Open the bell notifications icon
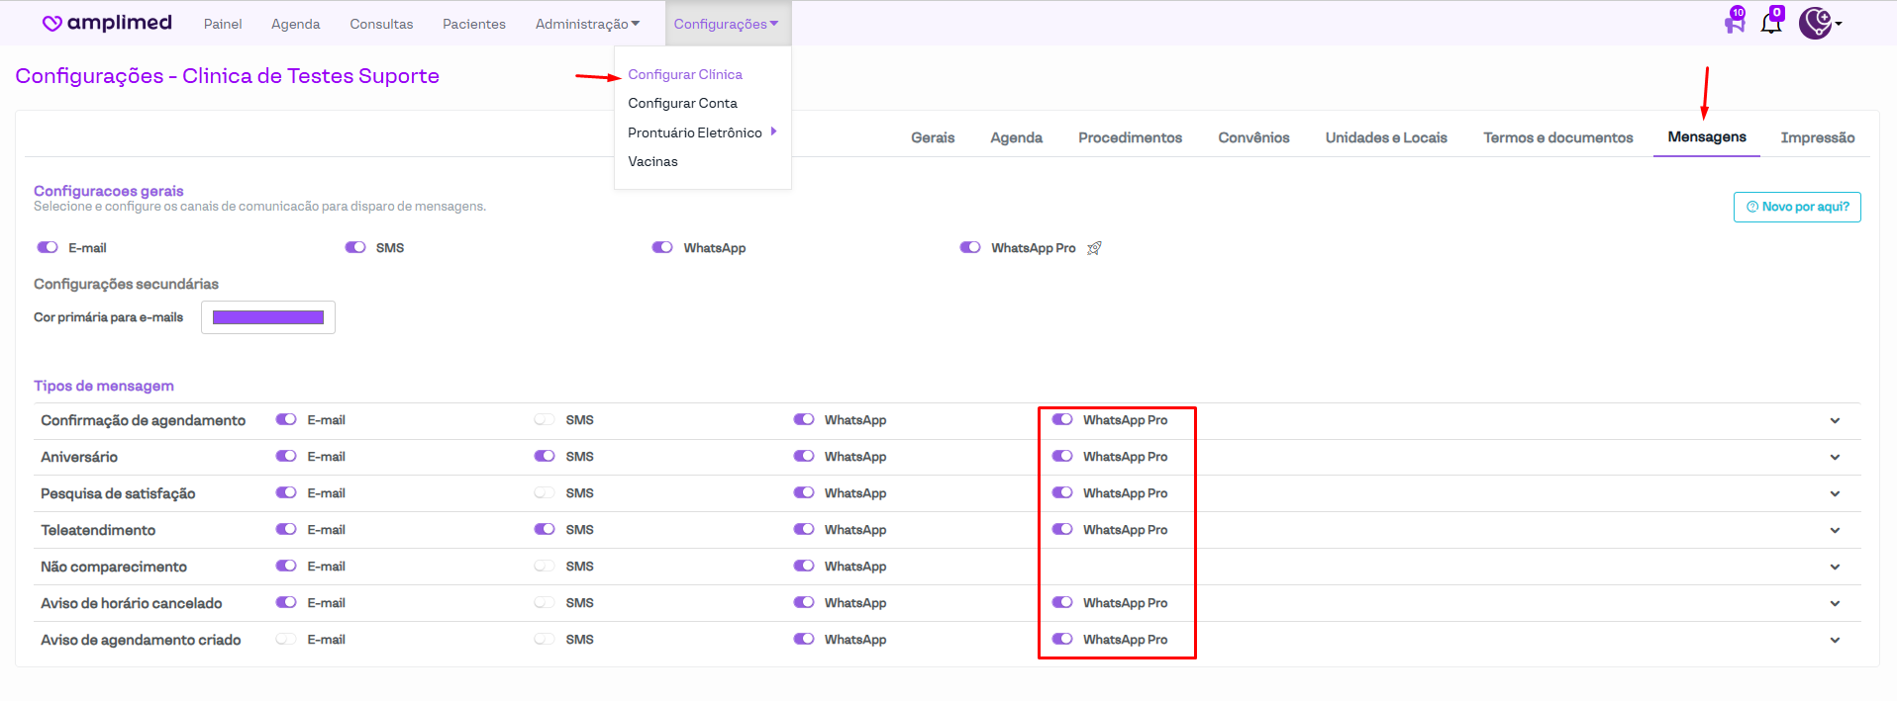Screen dimensions: 1897x701 click(x=1771, y=23)
